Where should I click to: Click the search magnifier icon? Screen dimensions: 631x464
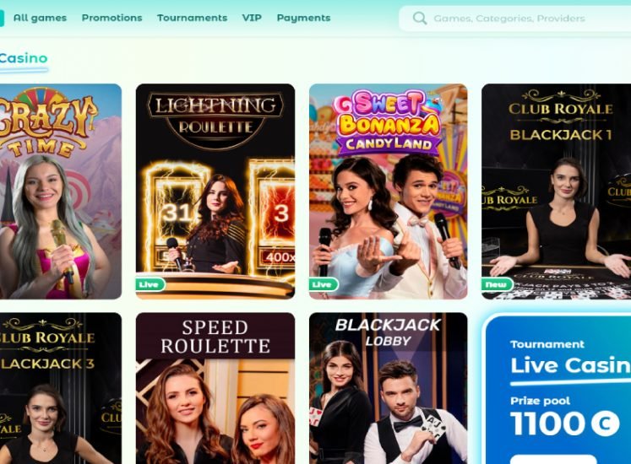419,18
